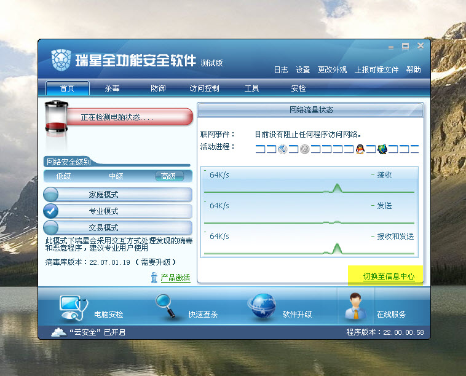The width and height of the screenshot is (466, 376).
Task: Open the 杀毒 tab
Action: (112, 88)
